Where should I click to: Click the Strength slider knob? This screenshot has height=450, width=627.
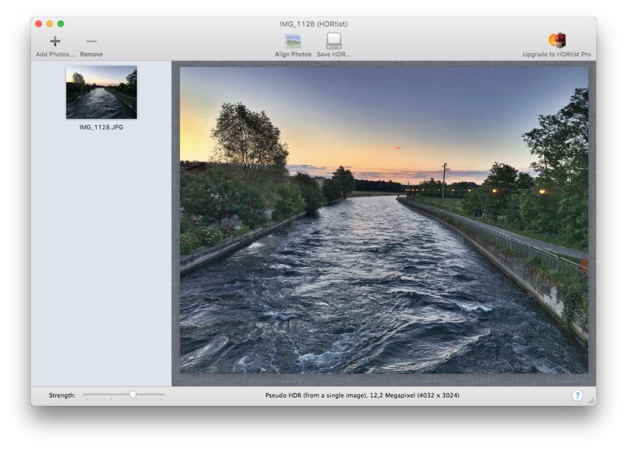(x=133, y=395)
